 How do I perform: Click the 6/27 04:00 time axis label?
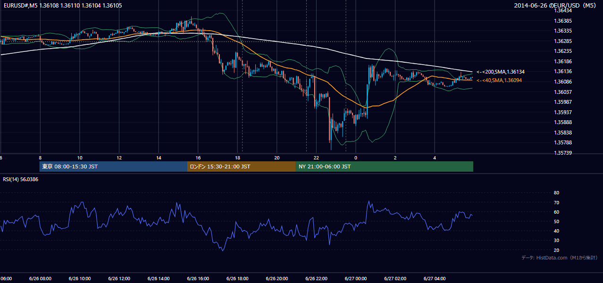(435, 279)
